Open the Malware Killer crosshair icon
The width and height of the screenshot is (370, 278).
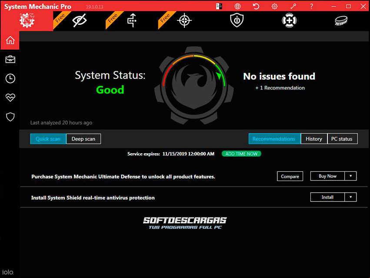184,20
